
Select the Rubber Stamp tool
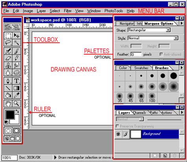[8, 65]
